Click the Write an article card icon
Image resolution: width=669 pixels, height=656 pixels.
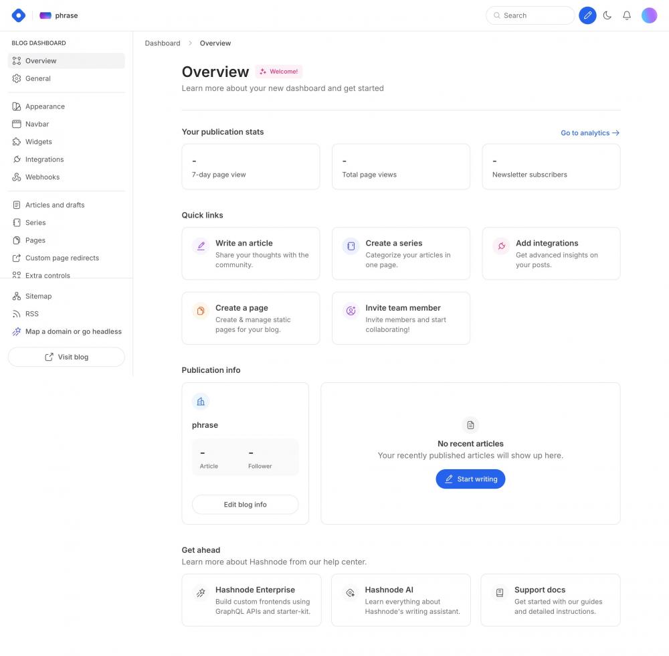pyautogui.click(x=201, y=246)
